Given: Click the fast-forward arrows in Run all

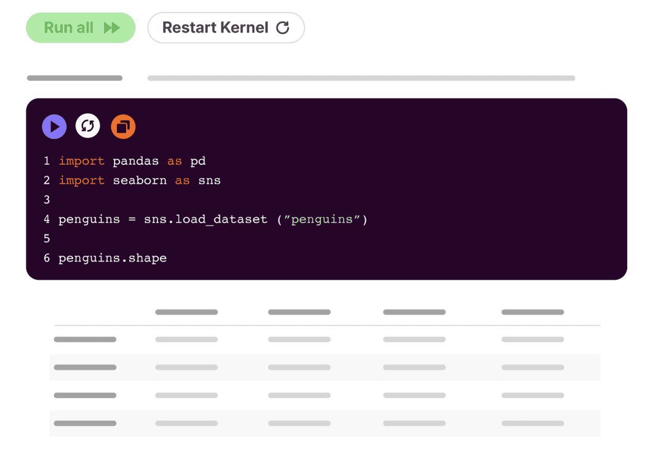Looking at the screenshot, I should coord(112,28).
